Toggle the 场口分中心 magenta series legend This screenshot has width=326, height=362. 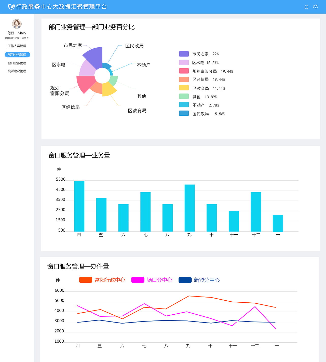(x=152, y=280)
